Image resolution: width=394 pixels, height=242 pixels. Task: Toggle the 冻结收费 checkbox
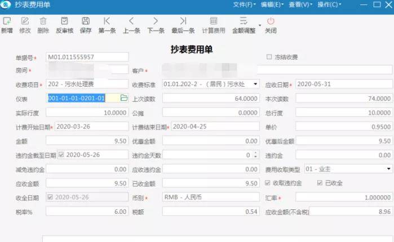[269, 57]
